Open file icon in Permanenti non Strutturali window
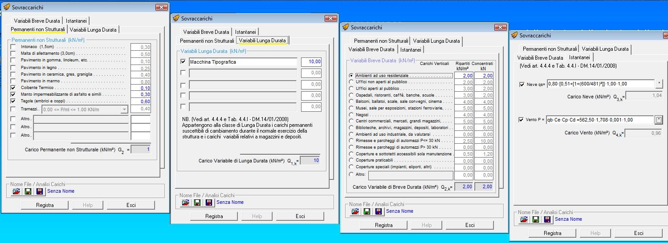Viewport: 668px width, 243px height. 16,191
